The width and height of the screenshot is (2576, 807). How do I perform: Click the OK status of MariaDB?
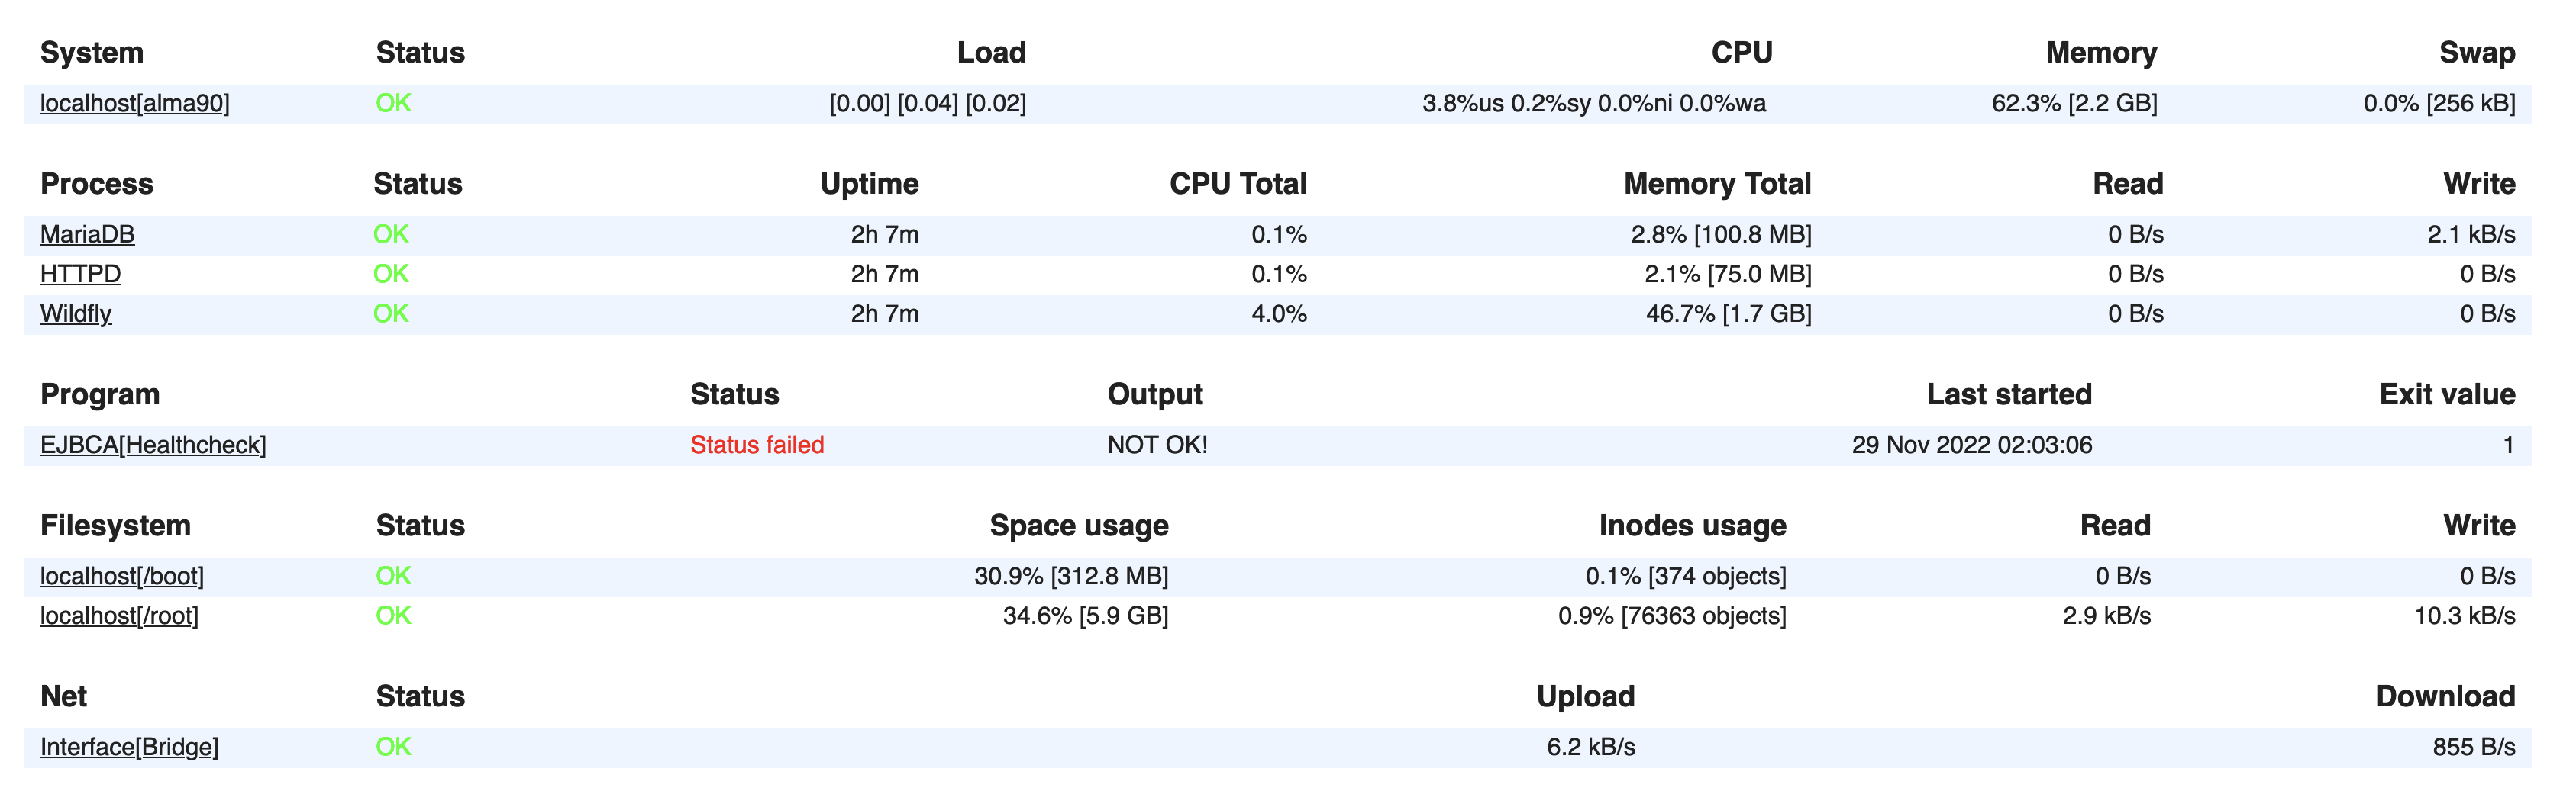[x=391, y=235]
